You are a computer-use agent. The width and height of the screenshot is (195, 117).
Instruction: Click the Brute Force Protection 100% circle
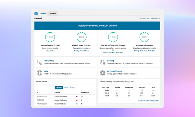pos(144,37)
